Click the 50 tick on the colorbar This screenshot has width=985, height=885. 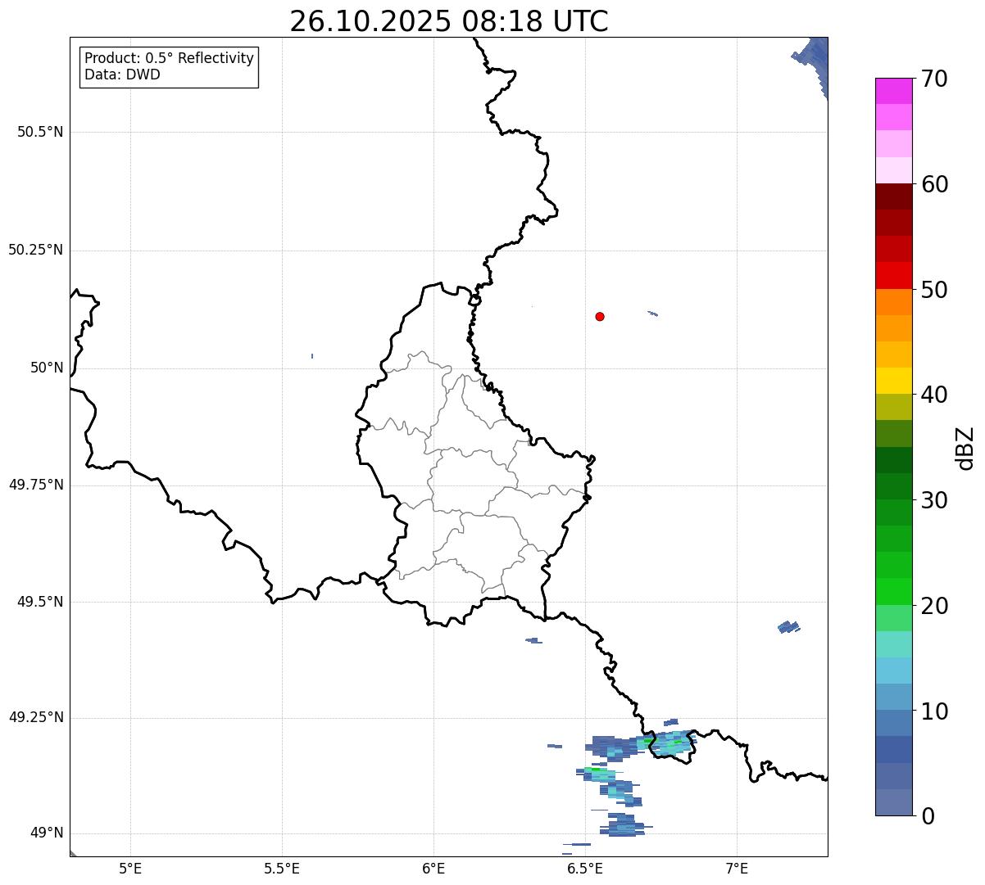tap(934, 290)
